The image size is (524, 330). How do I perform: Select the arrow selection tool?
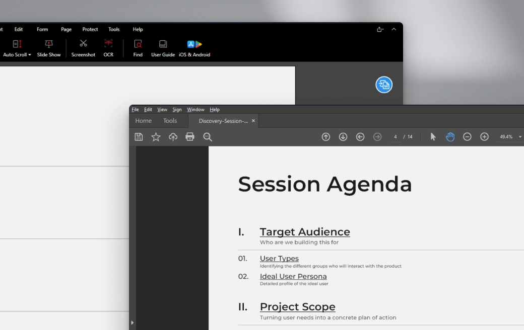click(433, 137)
